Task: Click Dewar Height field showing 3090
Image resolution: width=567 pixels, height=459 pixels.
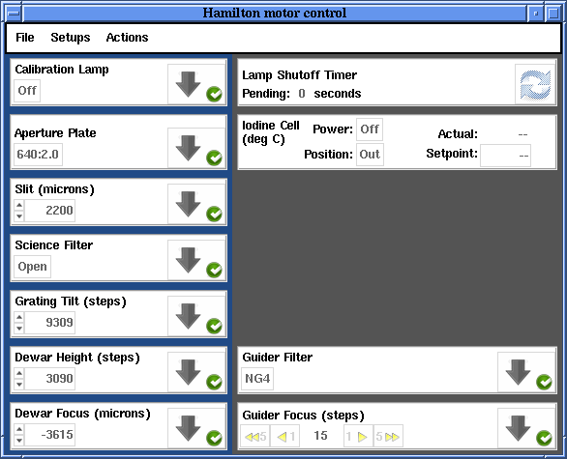Action: click(49, 379)
